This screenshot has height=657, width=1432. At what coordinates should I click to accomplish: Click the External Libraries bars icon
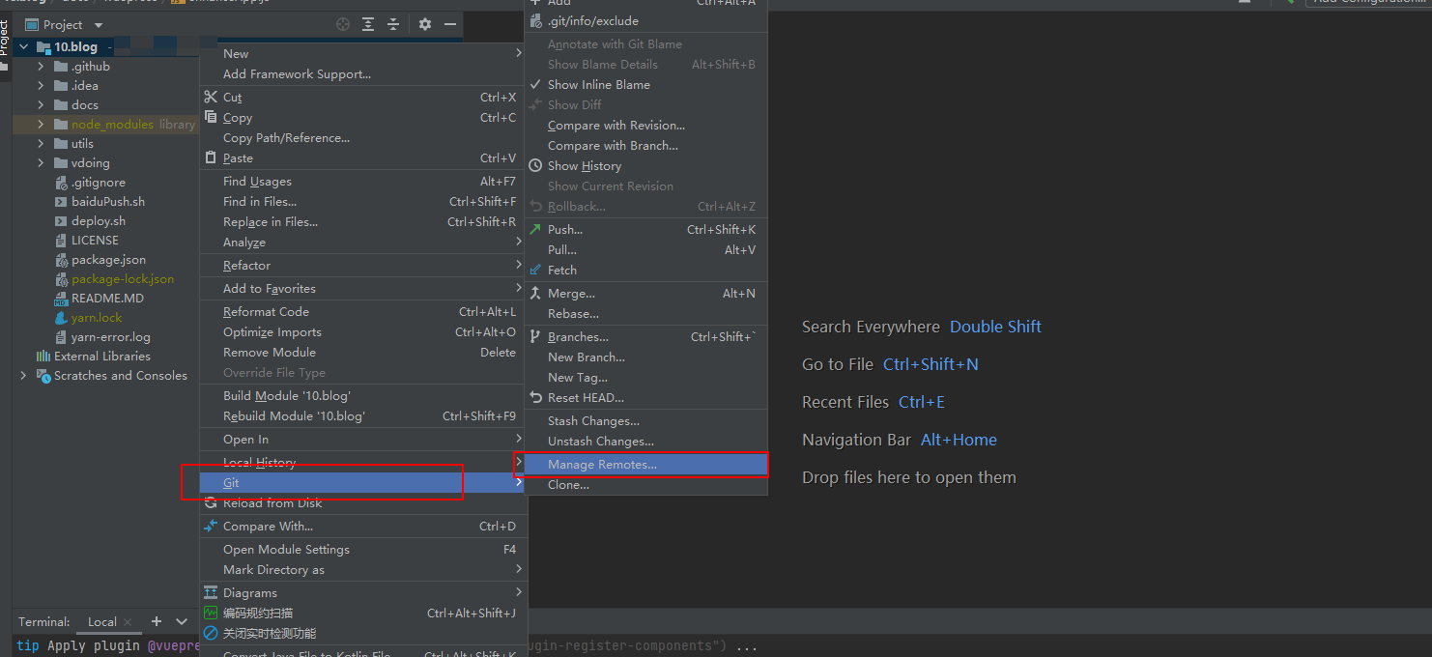coord(43,356)
